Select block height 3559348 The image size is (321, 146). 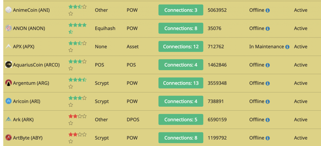pyautogui.click(x=217, y=83)
